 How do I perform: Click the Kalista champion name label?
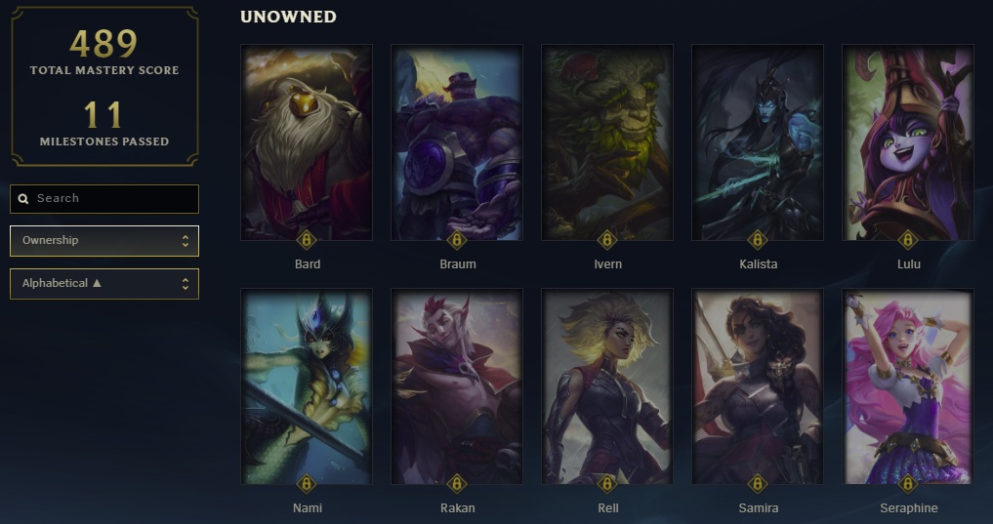click(x=758, y=264)
